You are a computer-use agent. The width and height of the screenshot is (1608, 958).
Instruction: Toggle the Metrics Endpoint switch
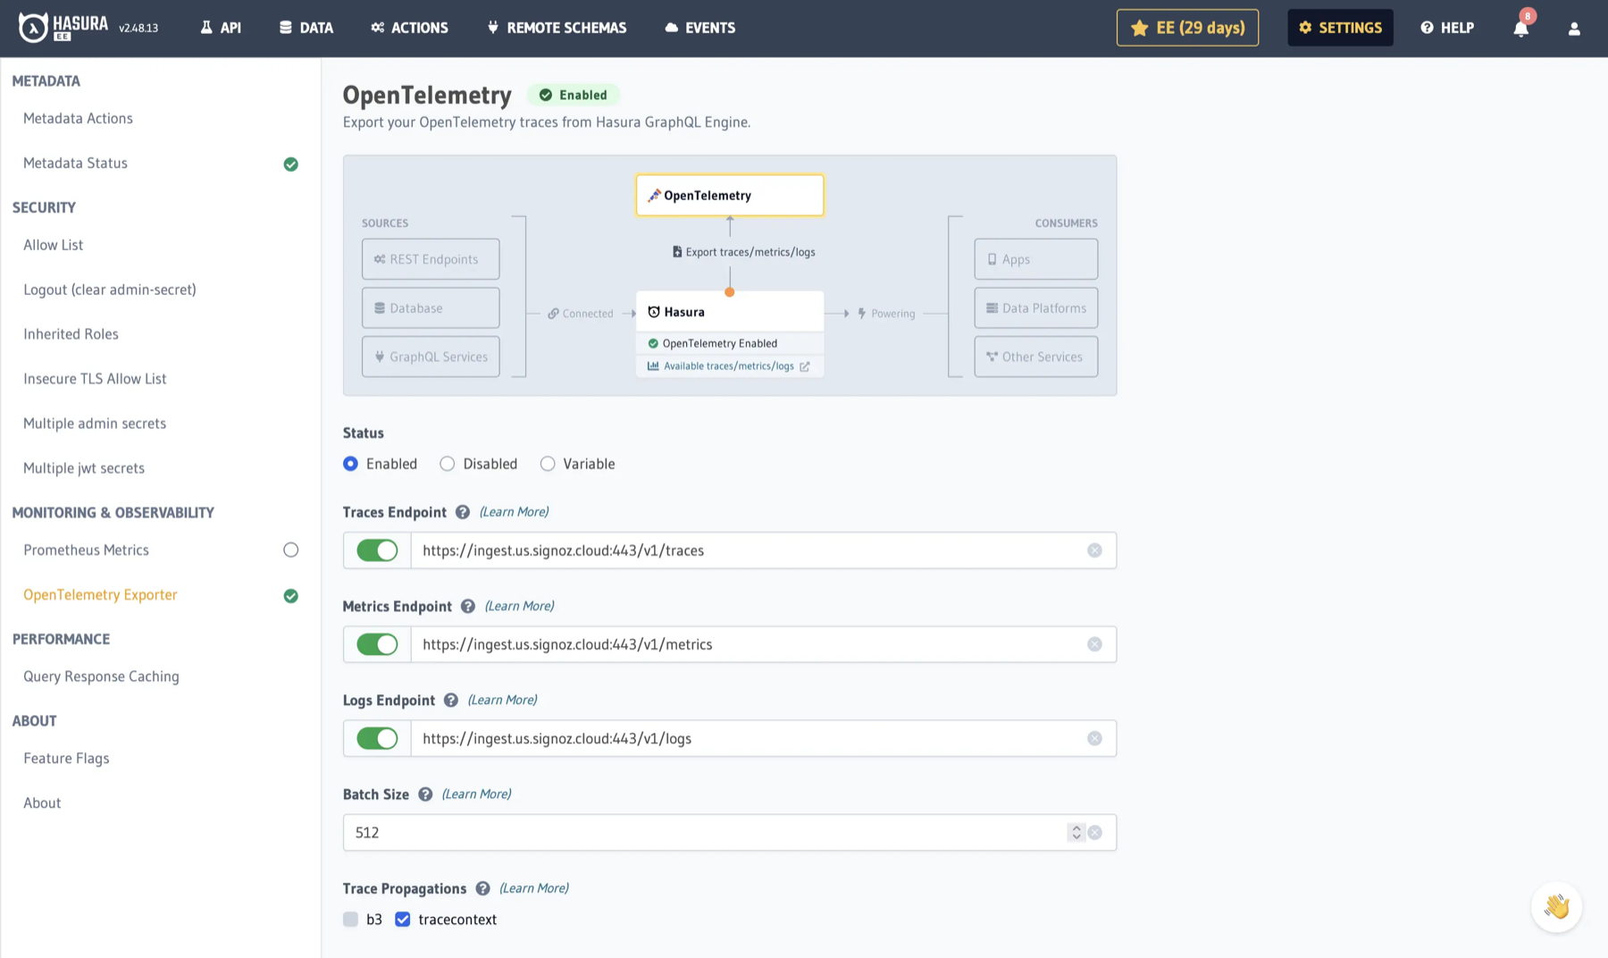coord(377,644)
